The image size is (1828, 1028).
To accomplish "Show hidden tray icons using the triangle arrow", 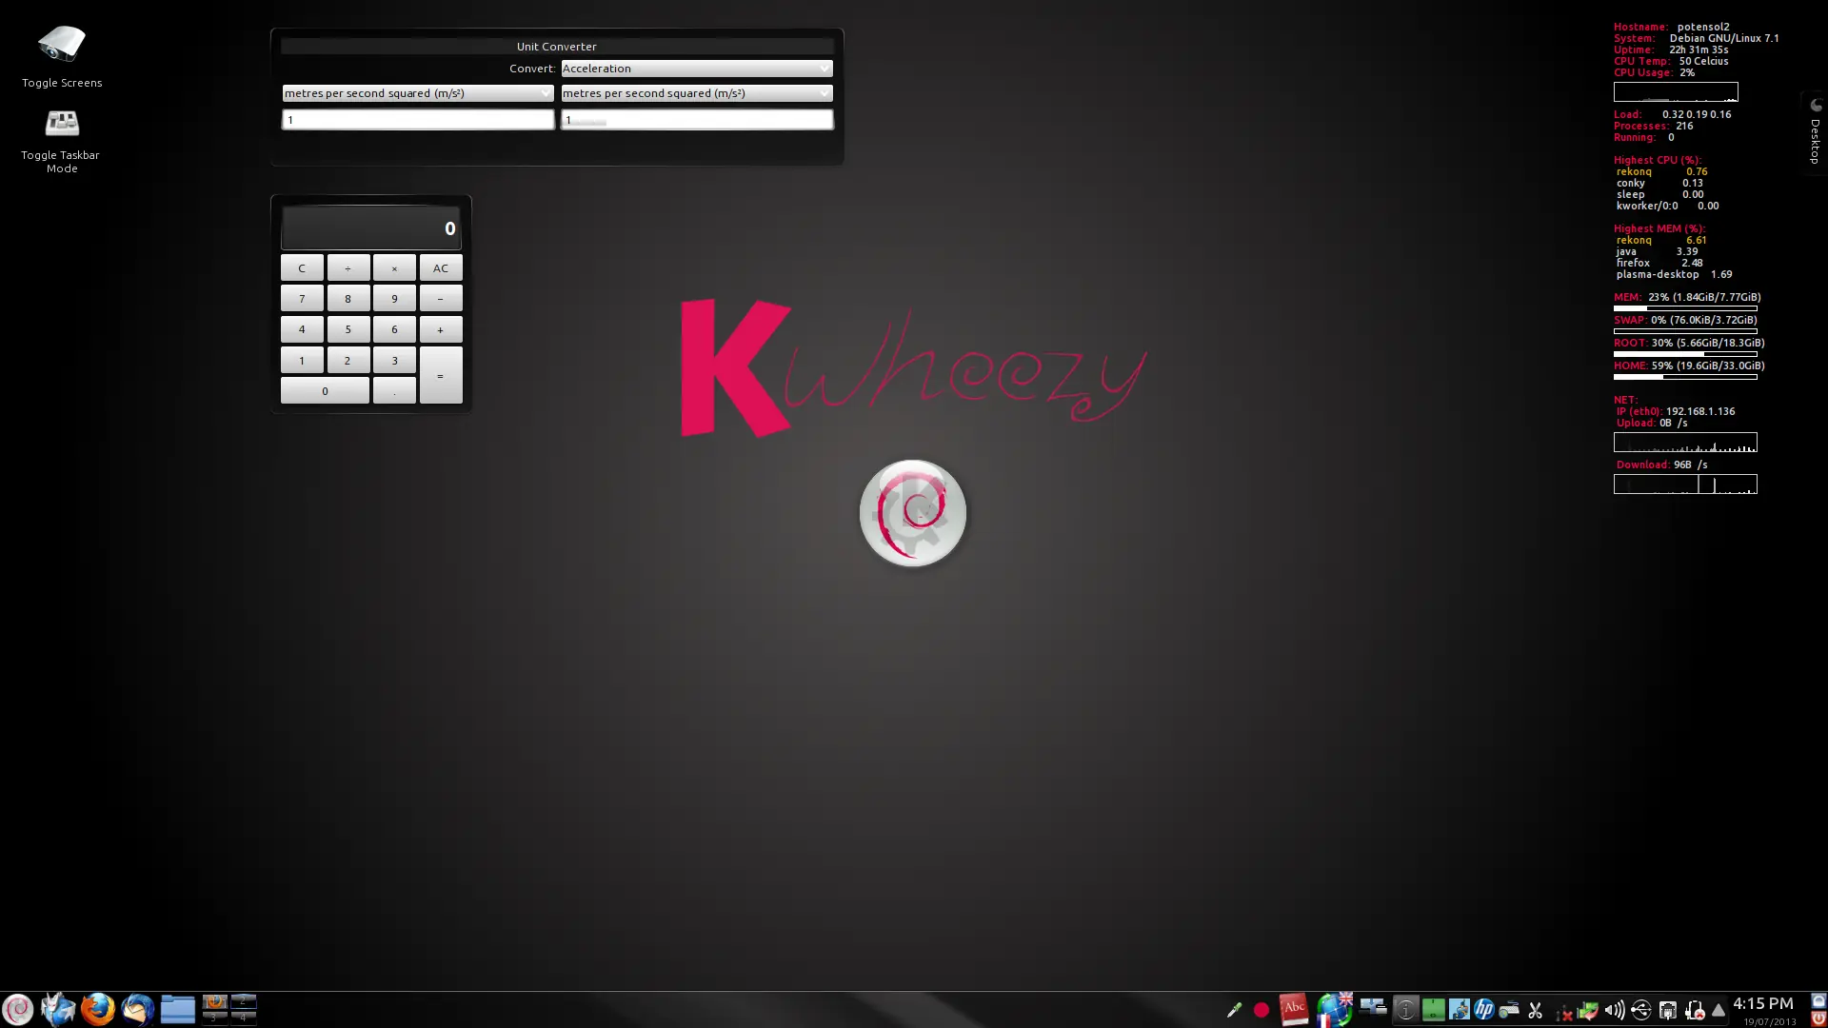I will 1719,1010.
